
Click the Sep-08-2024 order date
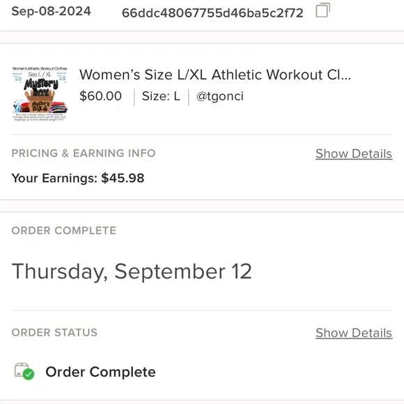[51, 11]
